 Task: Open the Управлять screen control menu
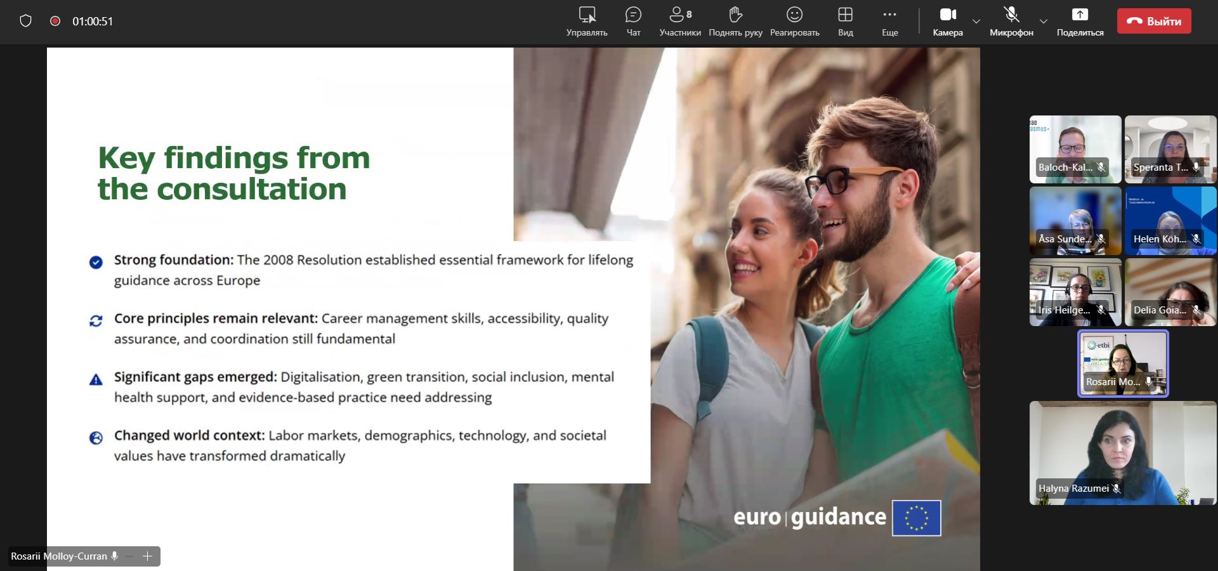[x=587, y=22]
